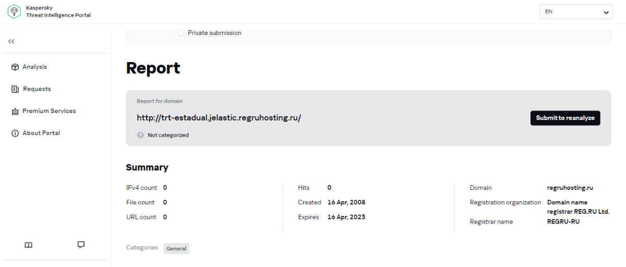The image size is (626, 267).
Task: Click the Not categorized question mark icon
Action: pyautogui.click(x=140, y=135)
